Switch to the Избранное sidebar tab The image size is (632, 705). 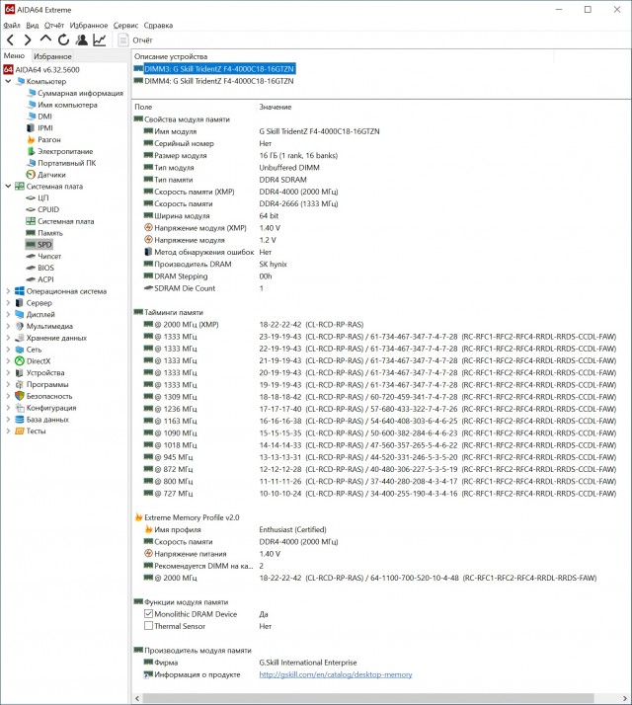(x=52, y=56)
